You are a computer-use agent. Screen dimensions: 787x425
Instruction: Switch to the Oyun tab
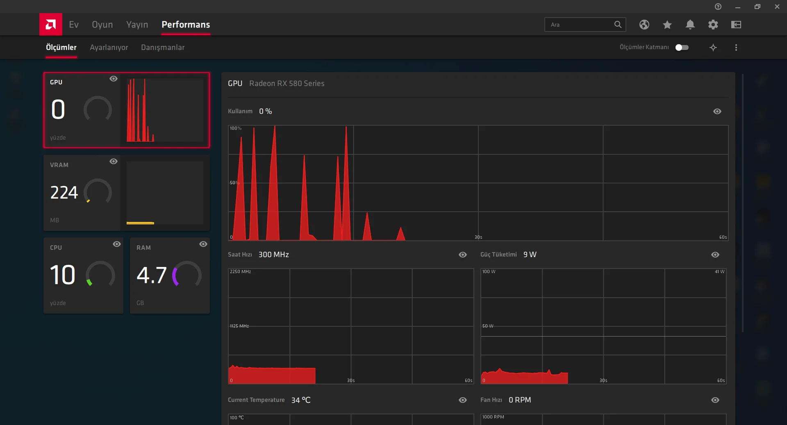pos(102,25)
